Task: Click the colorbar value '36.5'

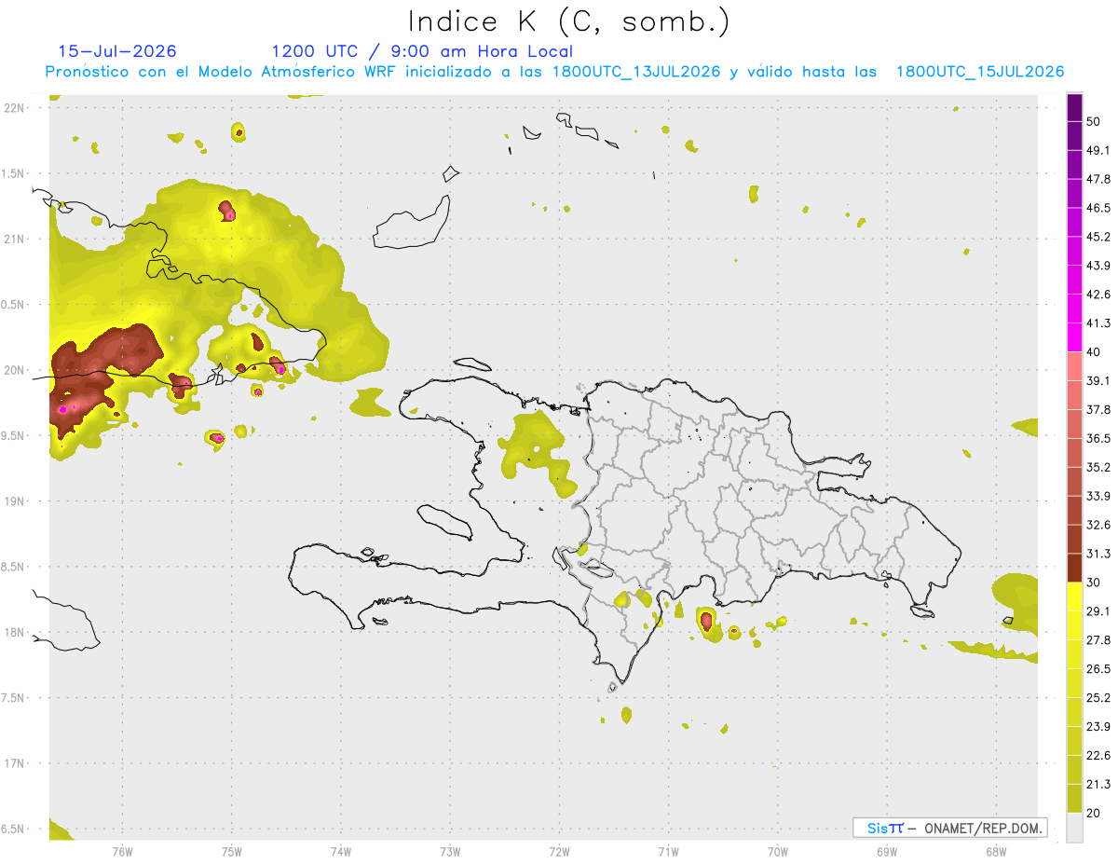Action: [x=1098, y=438]
